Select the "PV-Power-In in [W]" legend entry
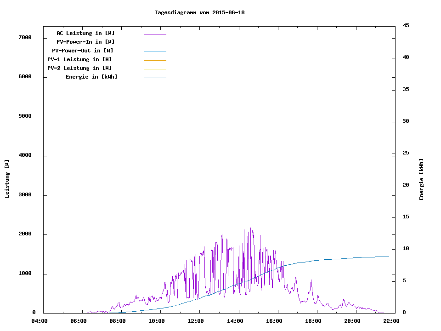Screen dimensions: 441x331 click(85, 42)
